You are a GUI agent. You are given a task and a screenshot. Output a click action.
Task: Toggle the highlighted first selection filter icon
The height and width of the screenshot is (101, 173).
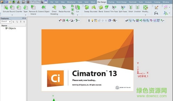point(130,21)
